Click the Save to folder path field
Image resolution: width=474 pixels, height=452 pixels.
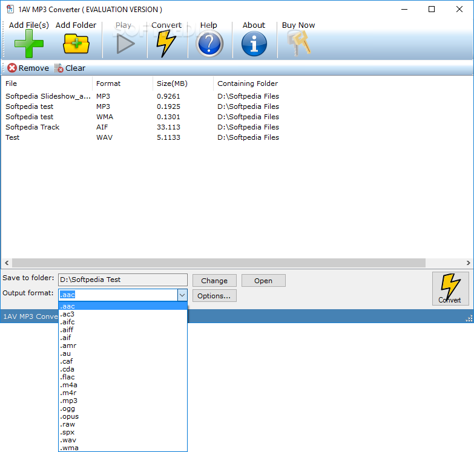click(123, 280)
